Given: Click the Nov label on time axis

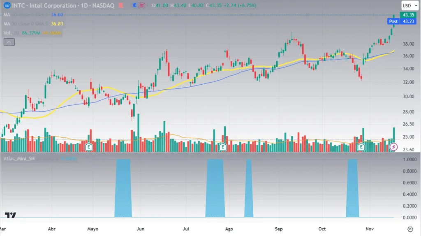Looking at the screenshot, I should [370, 229].
